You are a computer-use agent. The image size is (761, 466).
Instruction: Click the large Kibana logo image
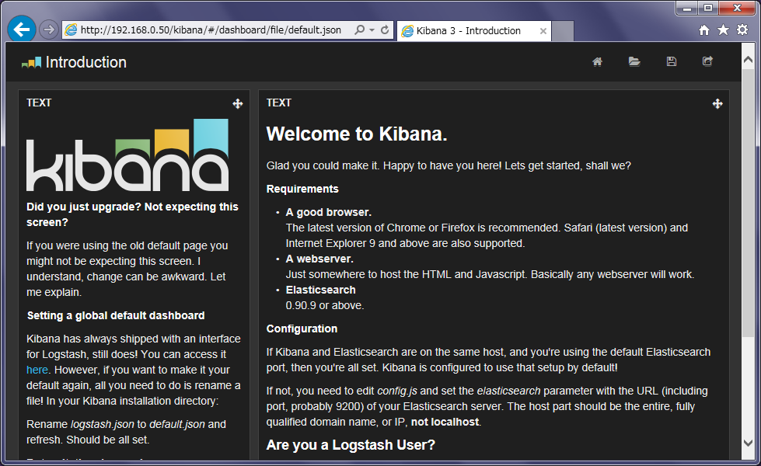(127, 155)
